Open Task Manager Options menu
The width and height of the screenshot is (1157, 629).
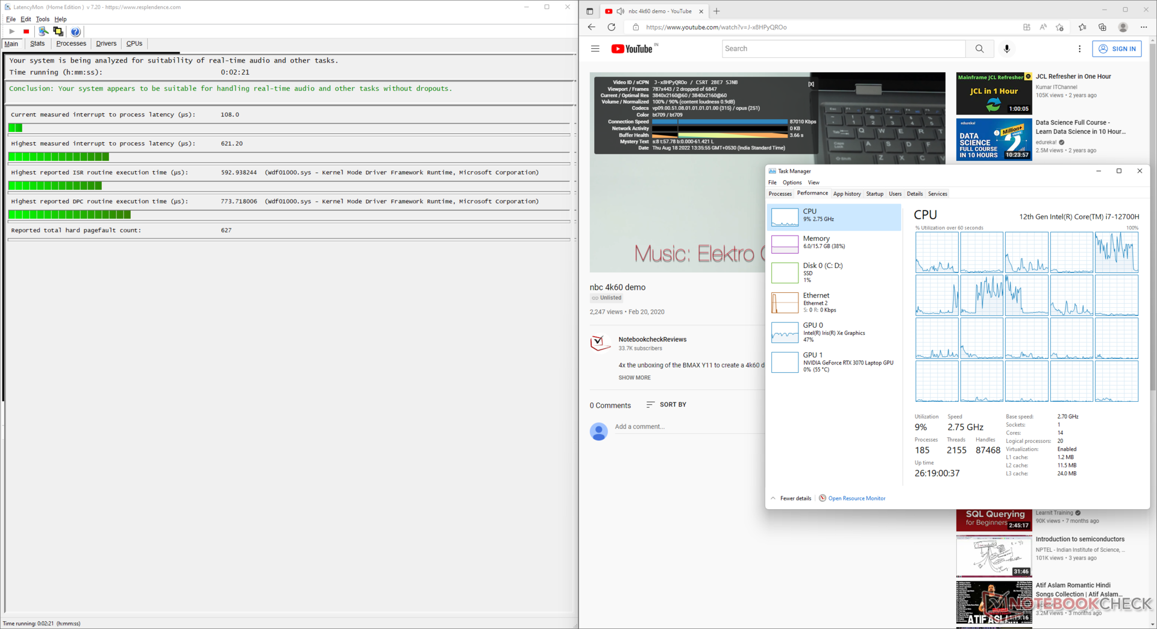[x=792, y=183]
